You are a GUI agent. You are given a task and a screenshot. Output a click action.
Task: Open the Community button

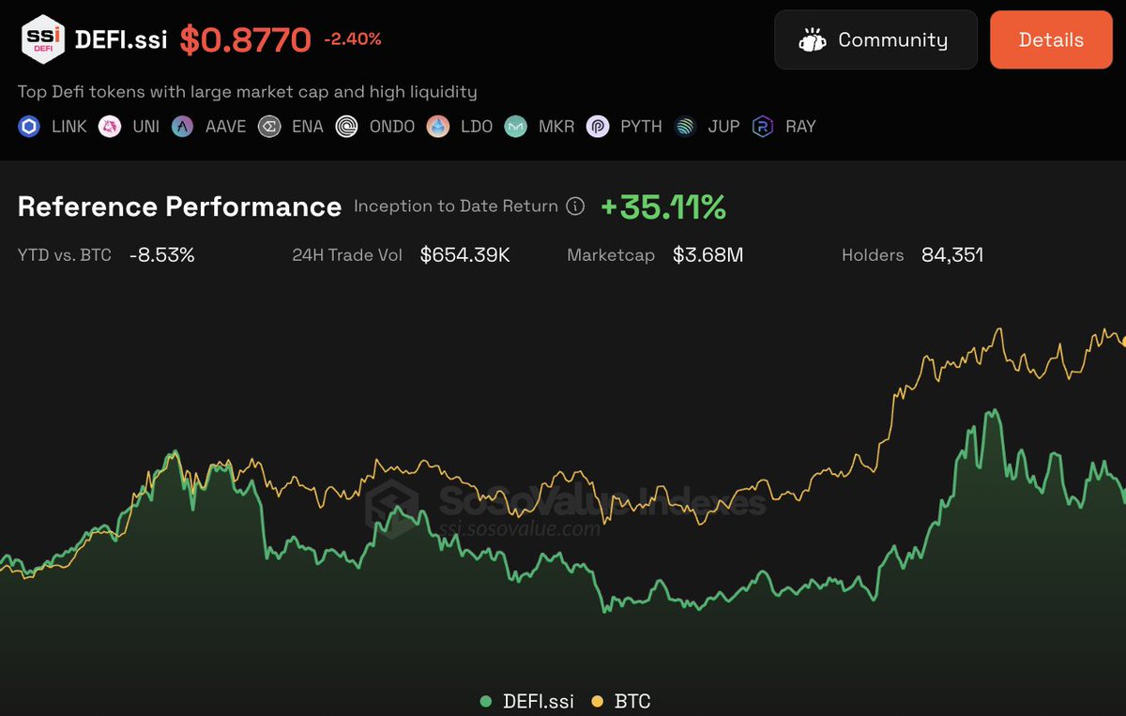[875, 39]
